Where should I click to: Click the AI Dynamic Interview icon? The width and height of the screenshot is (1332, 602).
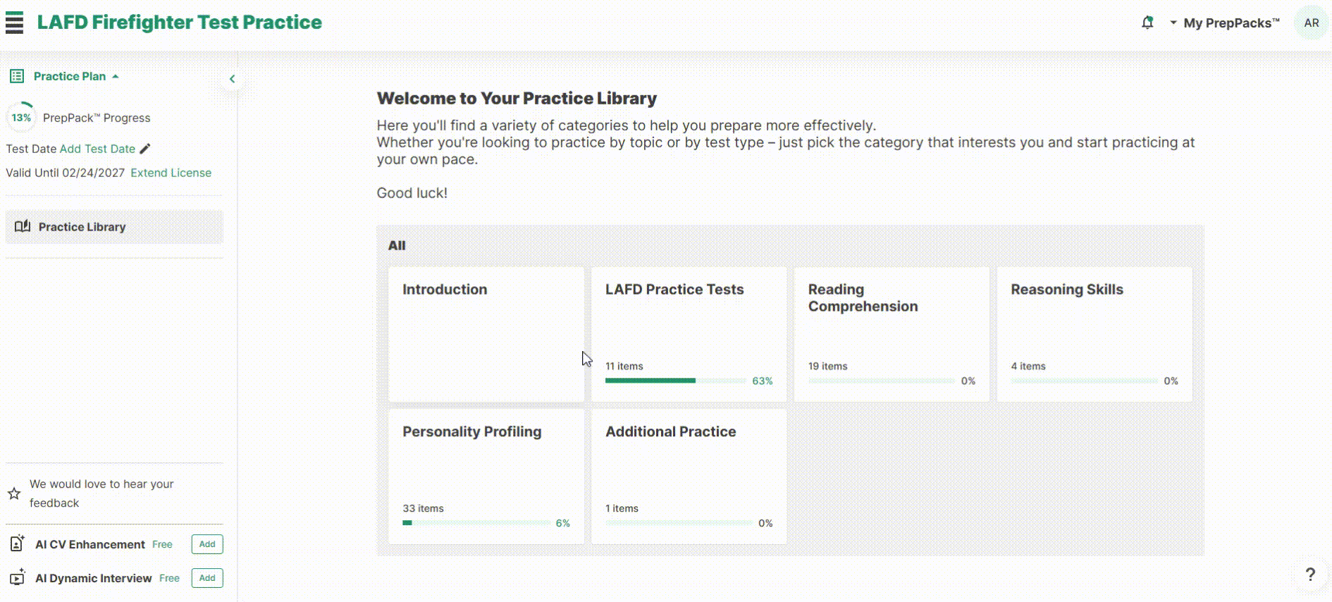(x=17, y=578)
